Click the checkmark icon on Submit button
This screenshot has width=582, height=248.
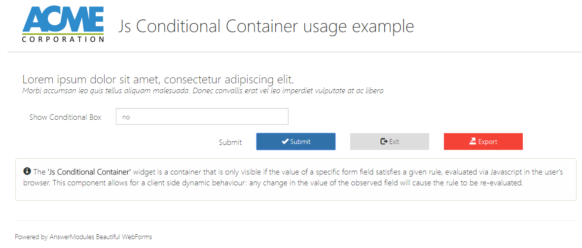point(285,142)
